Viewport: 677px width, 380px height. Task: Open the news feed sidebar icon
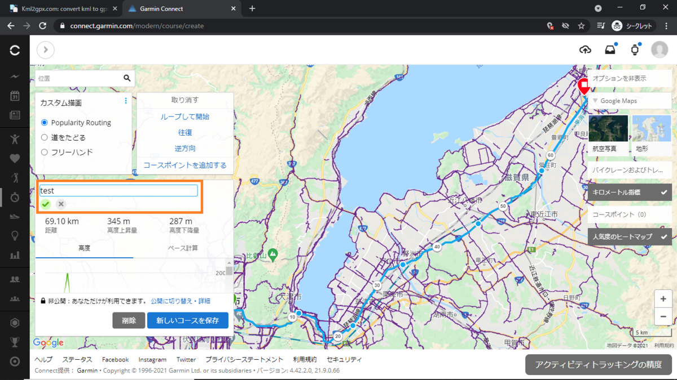point(15,115)
